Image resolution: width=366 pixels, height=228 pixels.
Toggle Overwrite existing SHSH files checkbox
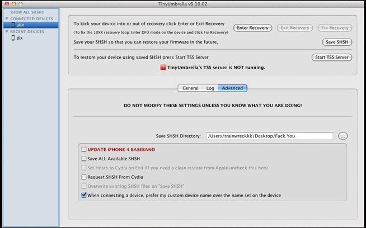(84, 186)
